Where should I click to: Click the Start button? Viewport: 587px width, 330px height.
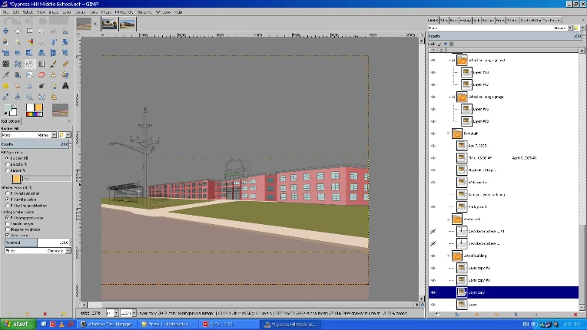coord(18,324)
